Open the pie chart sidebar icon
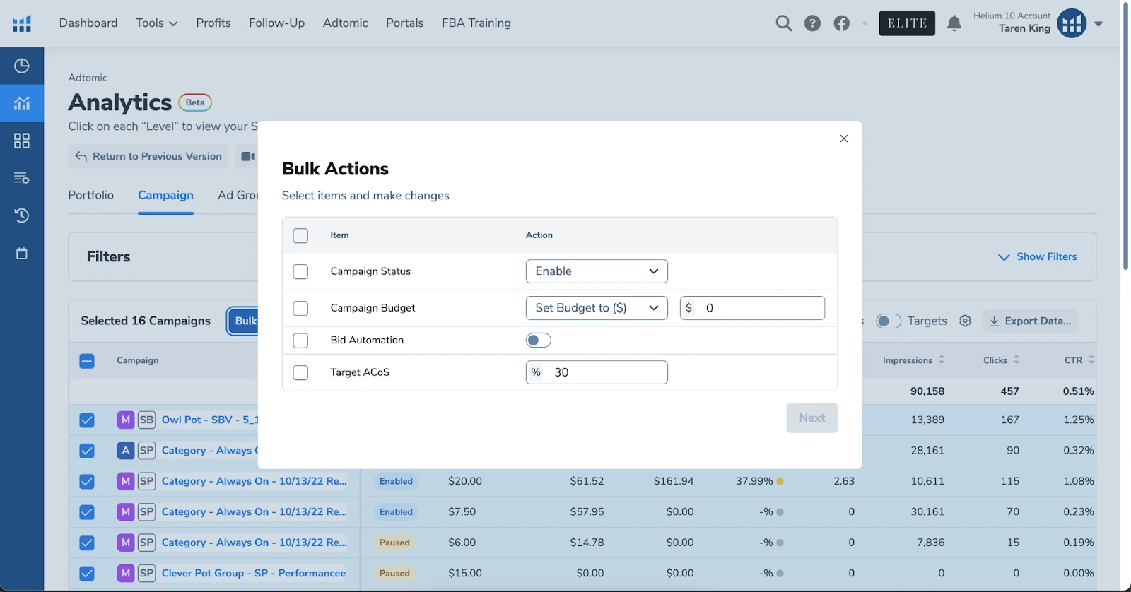 point(22,66)
